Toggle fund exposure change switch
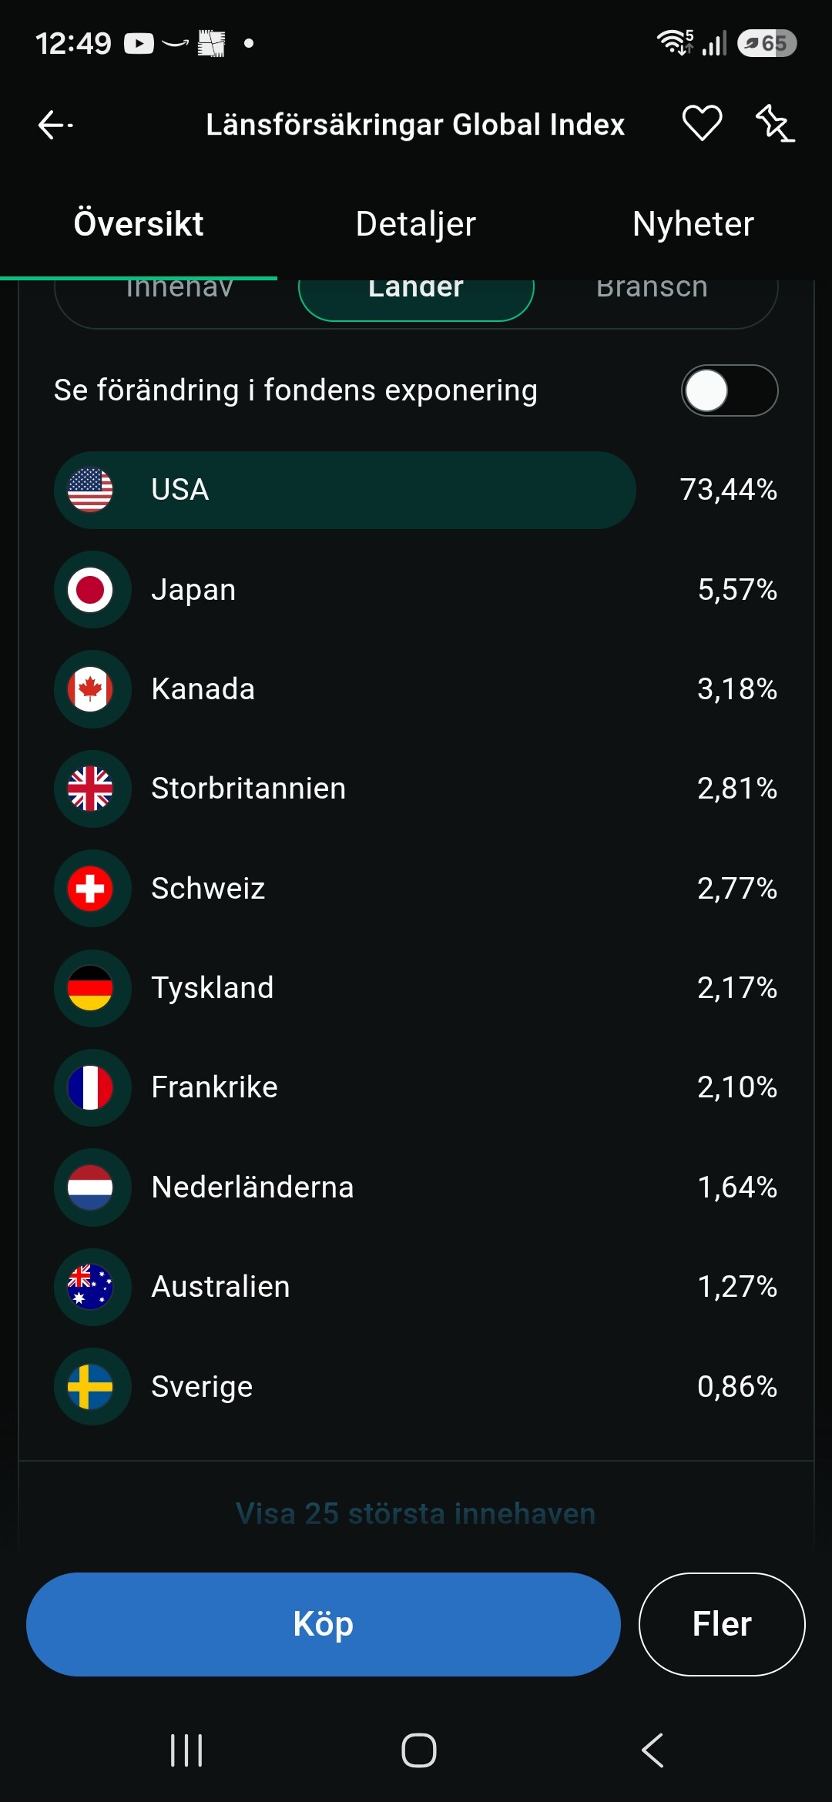The width and height of the screenshot is (832, 1802). [730, 390]
